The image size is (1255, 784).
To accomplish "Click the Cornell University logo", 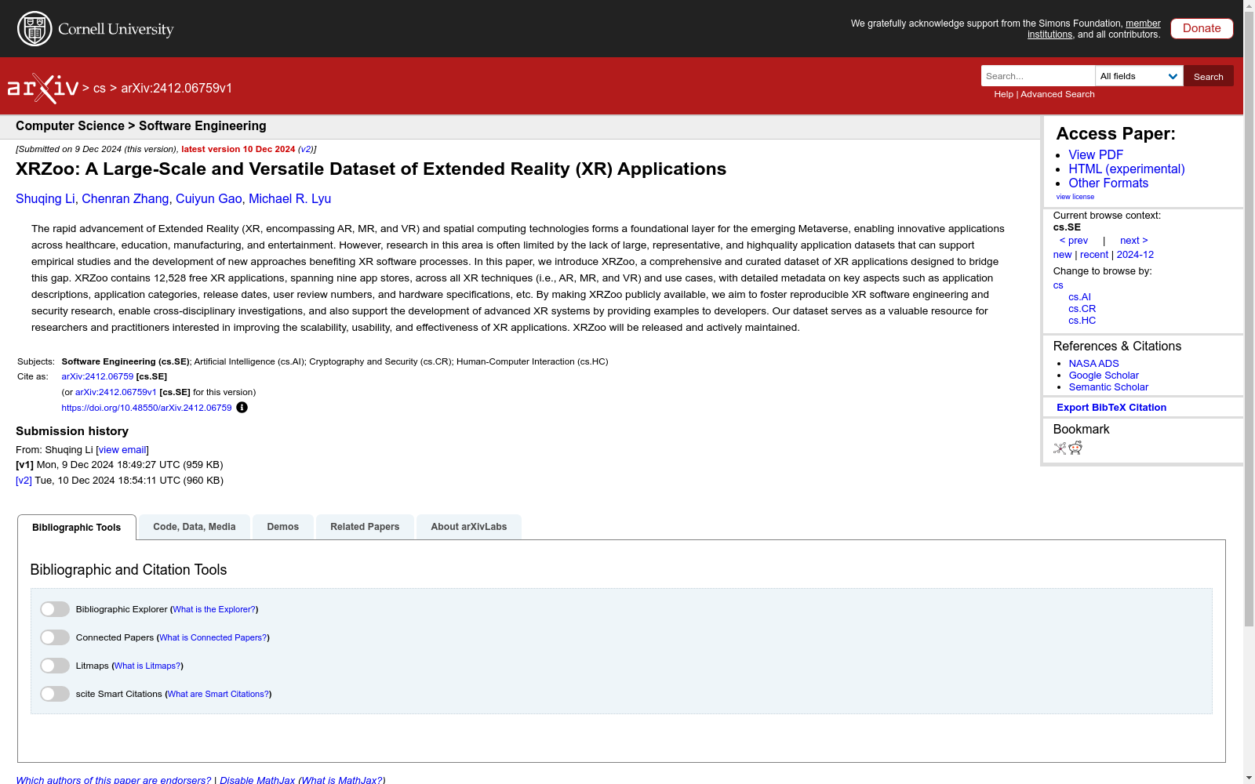I will (96, 29).
